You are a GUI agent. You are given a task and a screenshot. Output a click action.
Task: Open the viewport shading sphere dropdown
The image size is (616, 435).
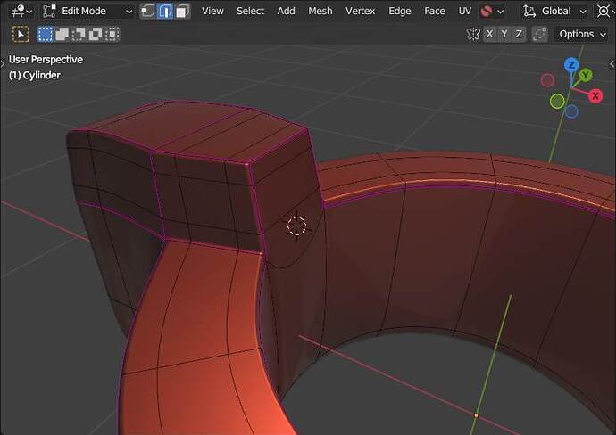[x=492, y=11]
